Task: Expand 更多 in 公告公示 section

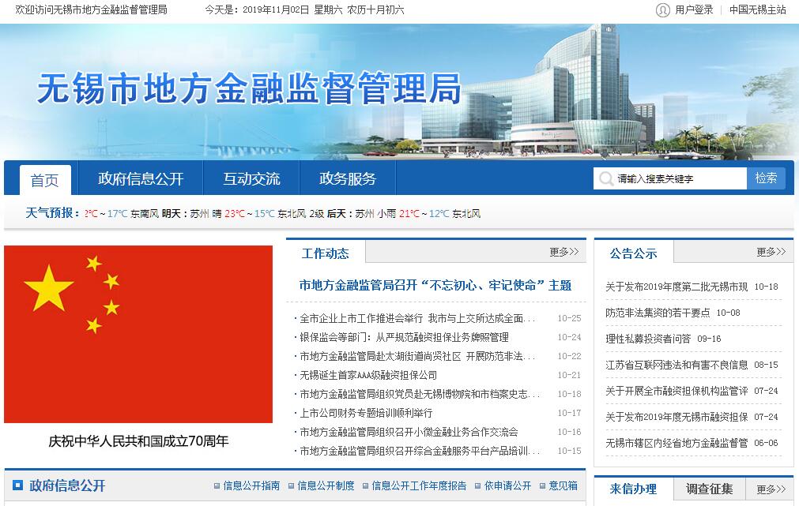Action: pos(771,252)
